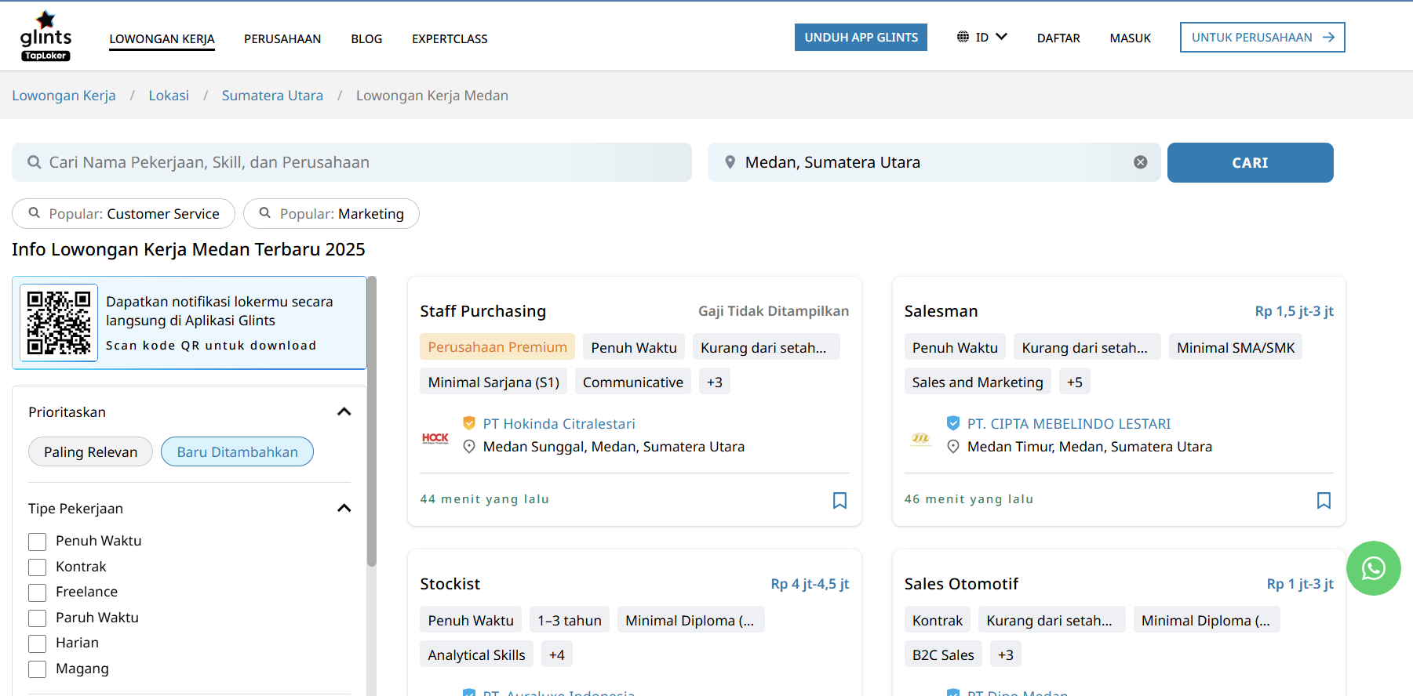Click the globe language icon
Screen dimensions: 1413x696
click(963, 37)
